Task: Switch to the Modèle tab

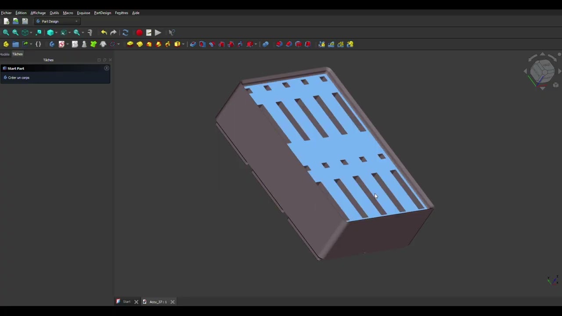Action: pos(4,54)
